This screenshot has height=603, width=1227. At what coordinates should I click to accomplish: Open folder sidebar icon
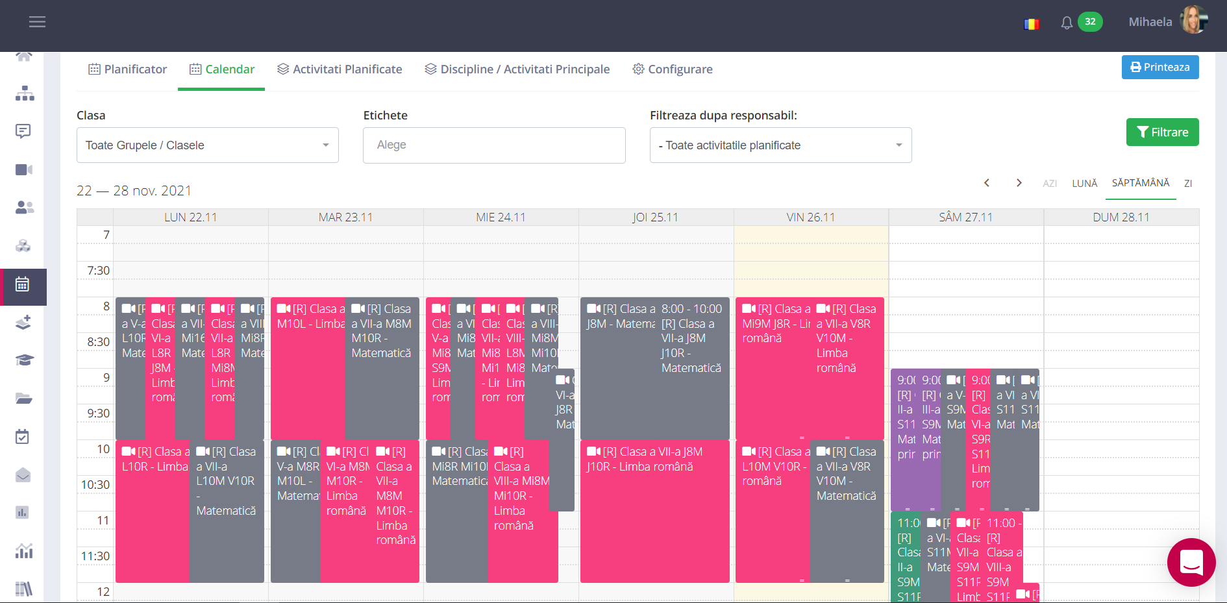[24, 399]
